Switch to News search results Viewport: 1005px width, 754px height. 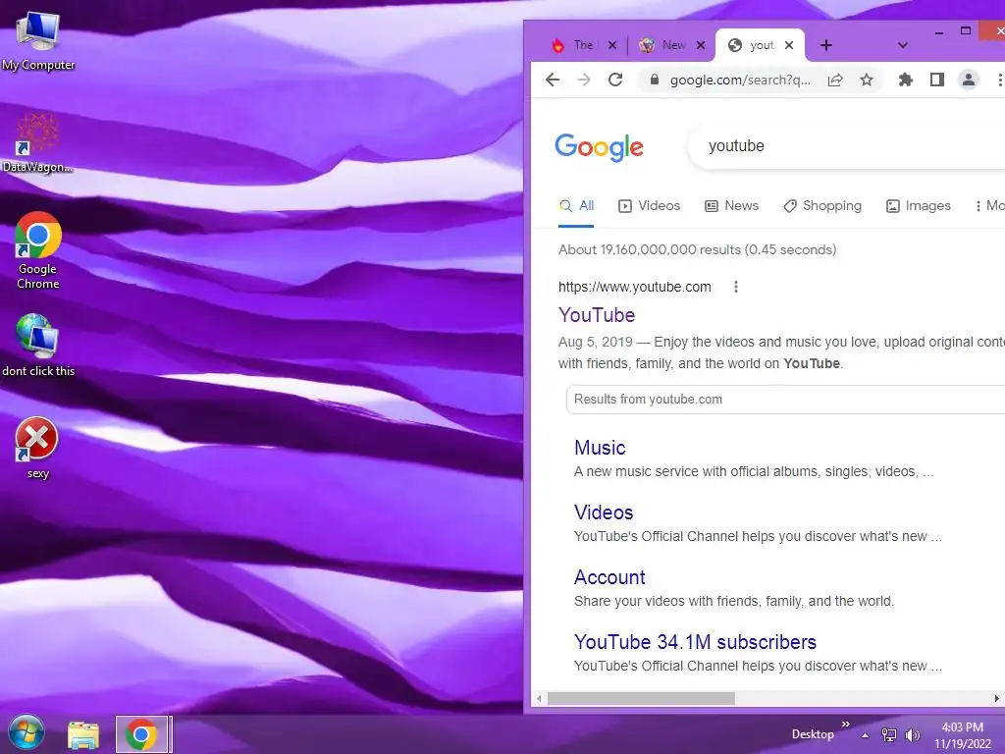pyautogui.click(x=731, y=206)
